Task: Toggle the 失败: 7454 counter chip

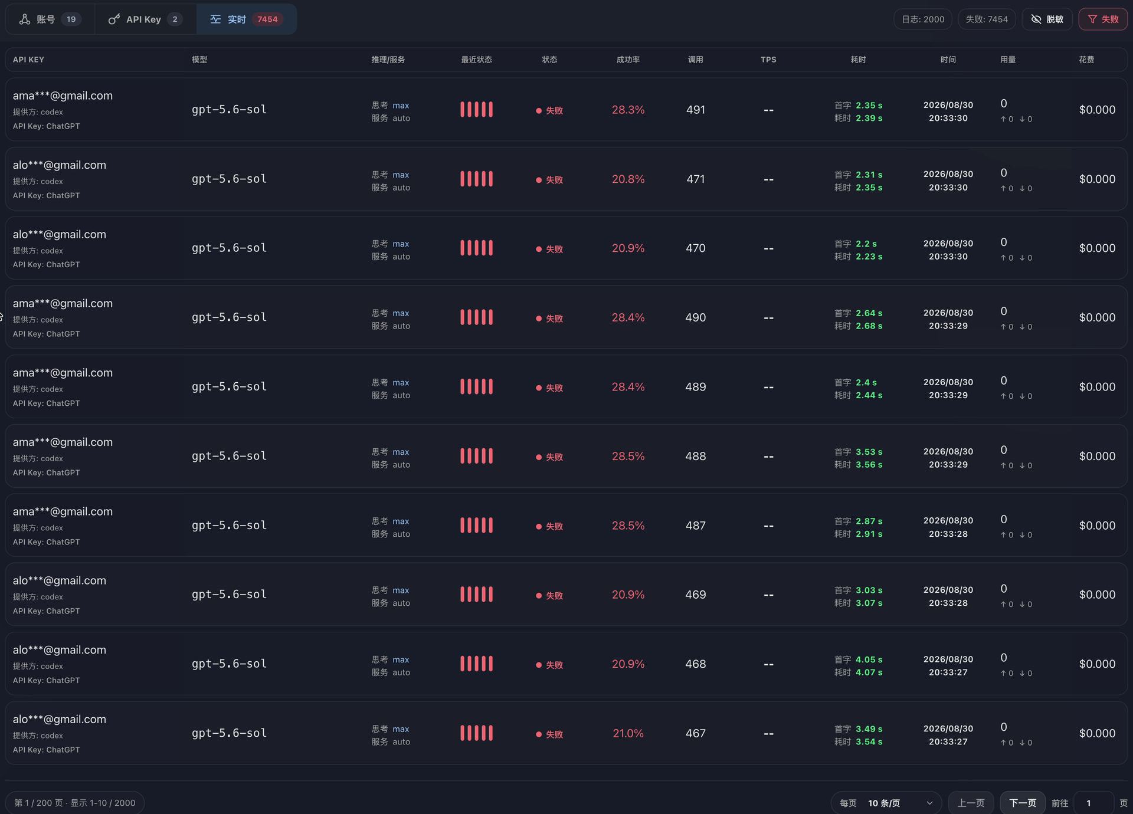Action: click(987, 19)
